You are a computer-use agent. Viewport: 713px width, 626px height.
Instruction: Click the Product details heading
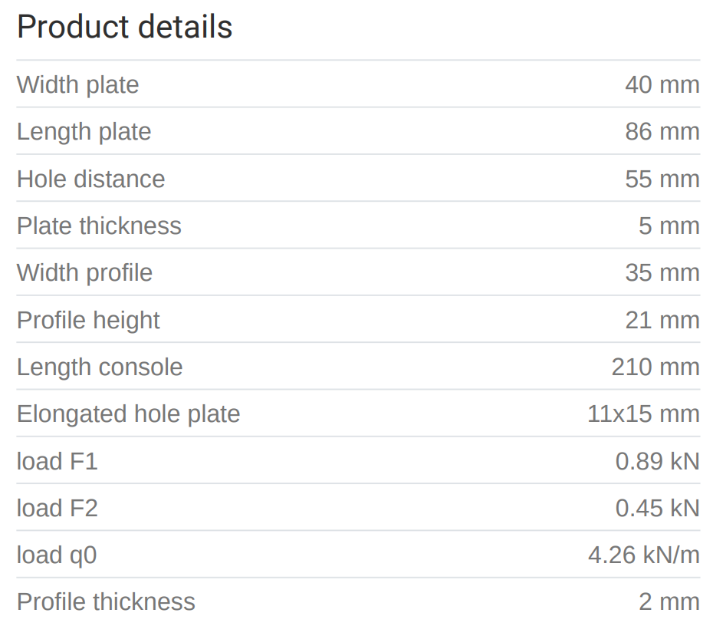click(x=124, y=28)
